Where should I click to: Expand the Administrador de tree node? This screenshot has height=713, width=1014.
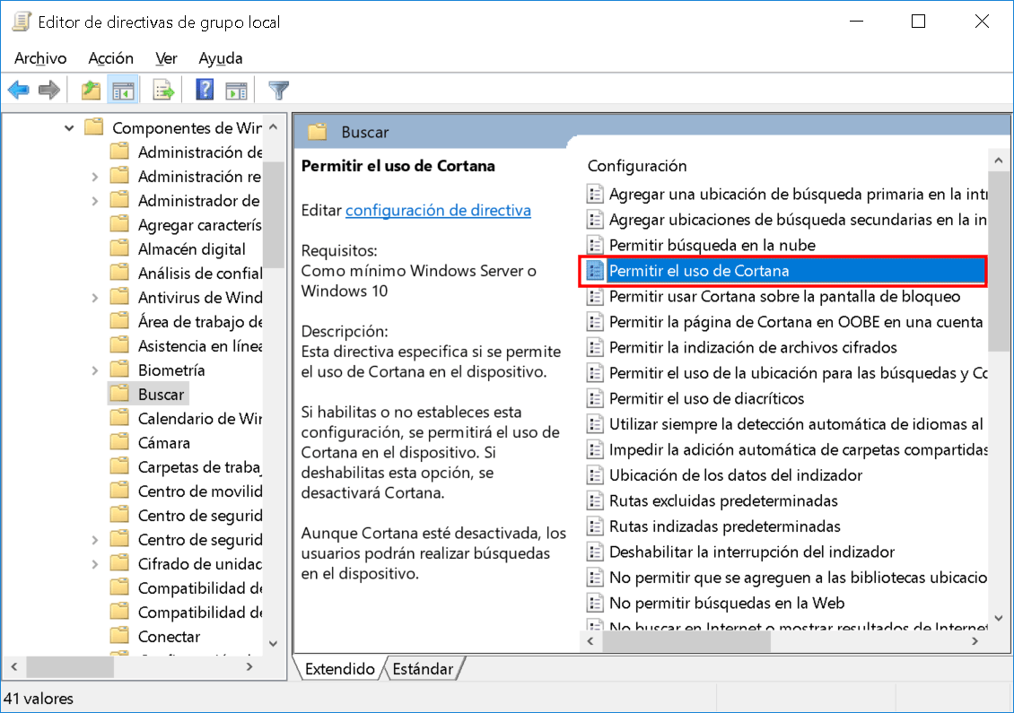pos(95,201)
